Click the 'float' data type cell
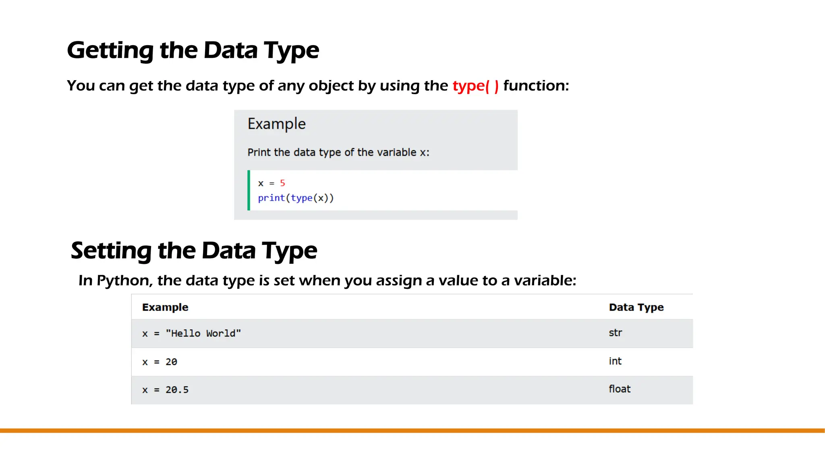The width and height of the screenshot is (825, 464). coord(619,389)
